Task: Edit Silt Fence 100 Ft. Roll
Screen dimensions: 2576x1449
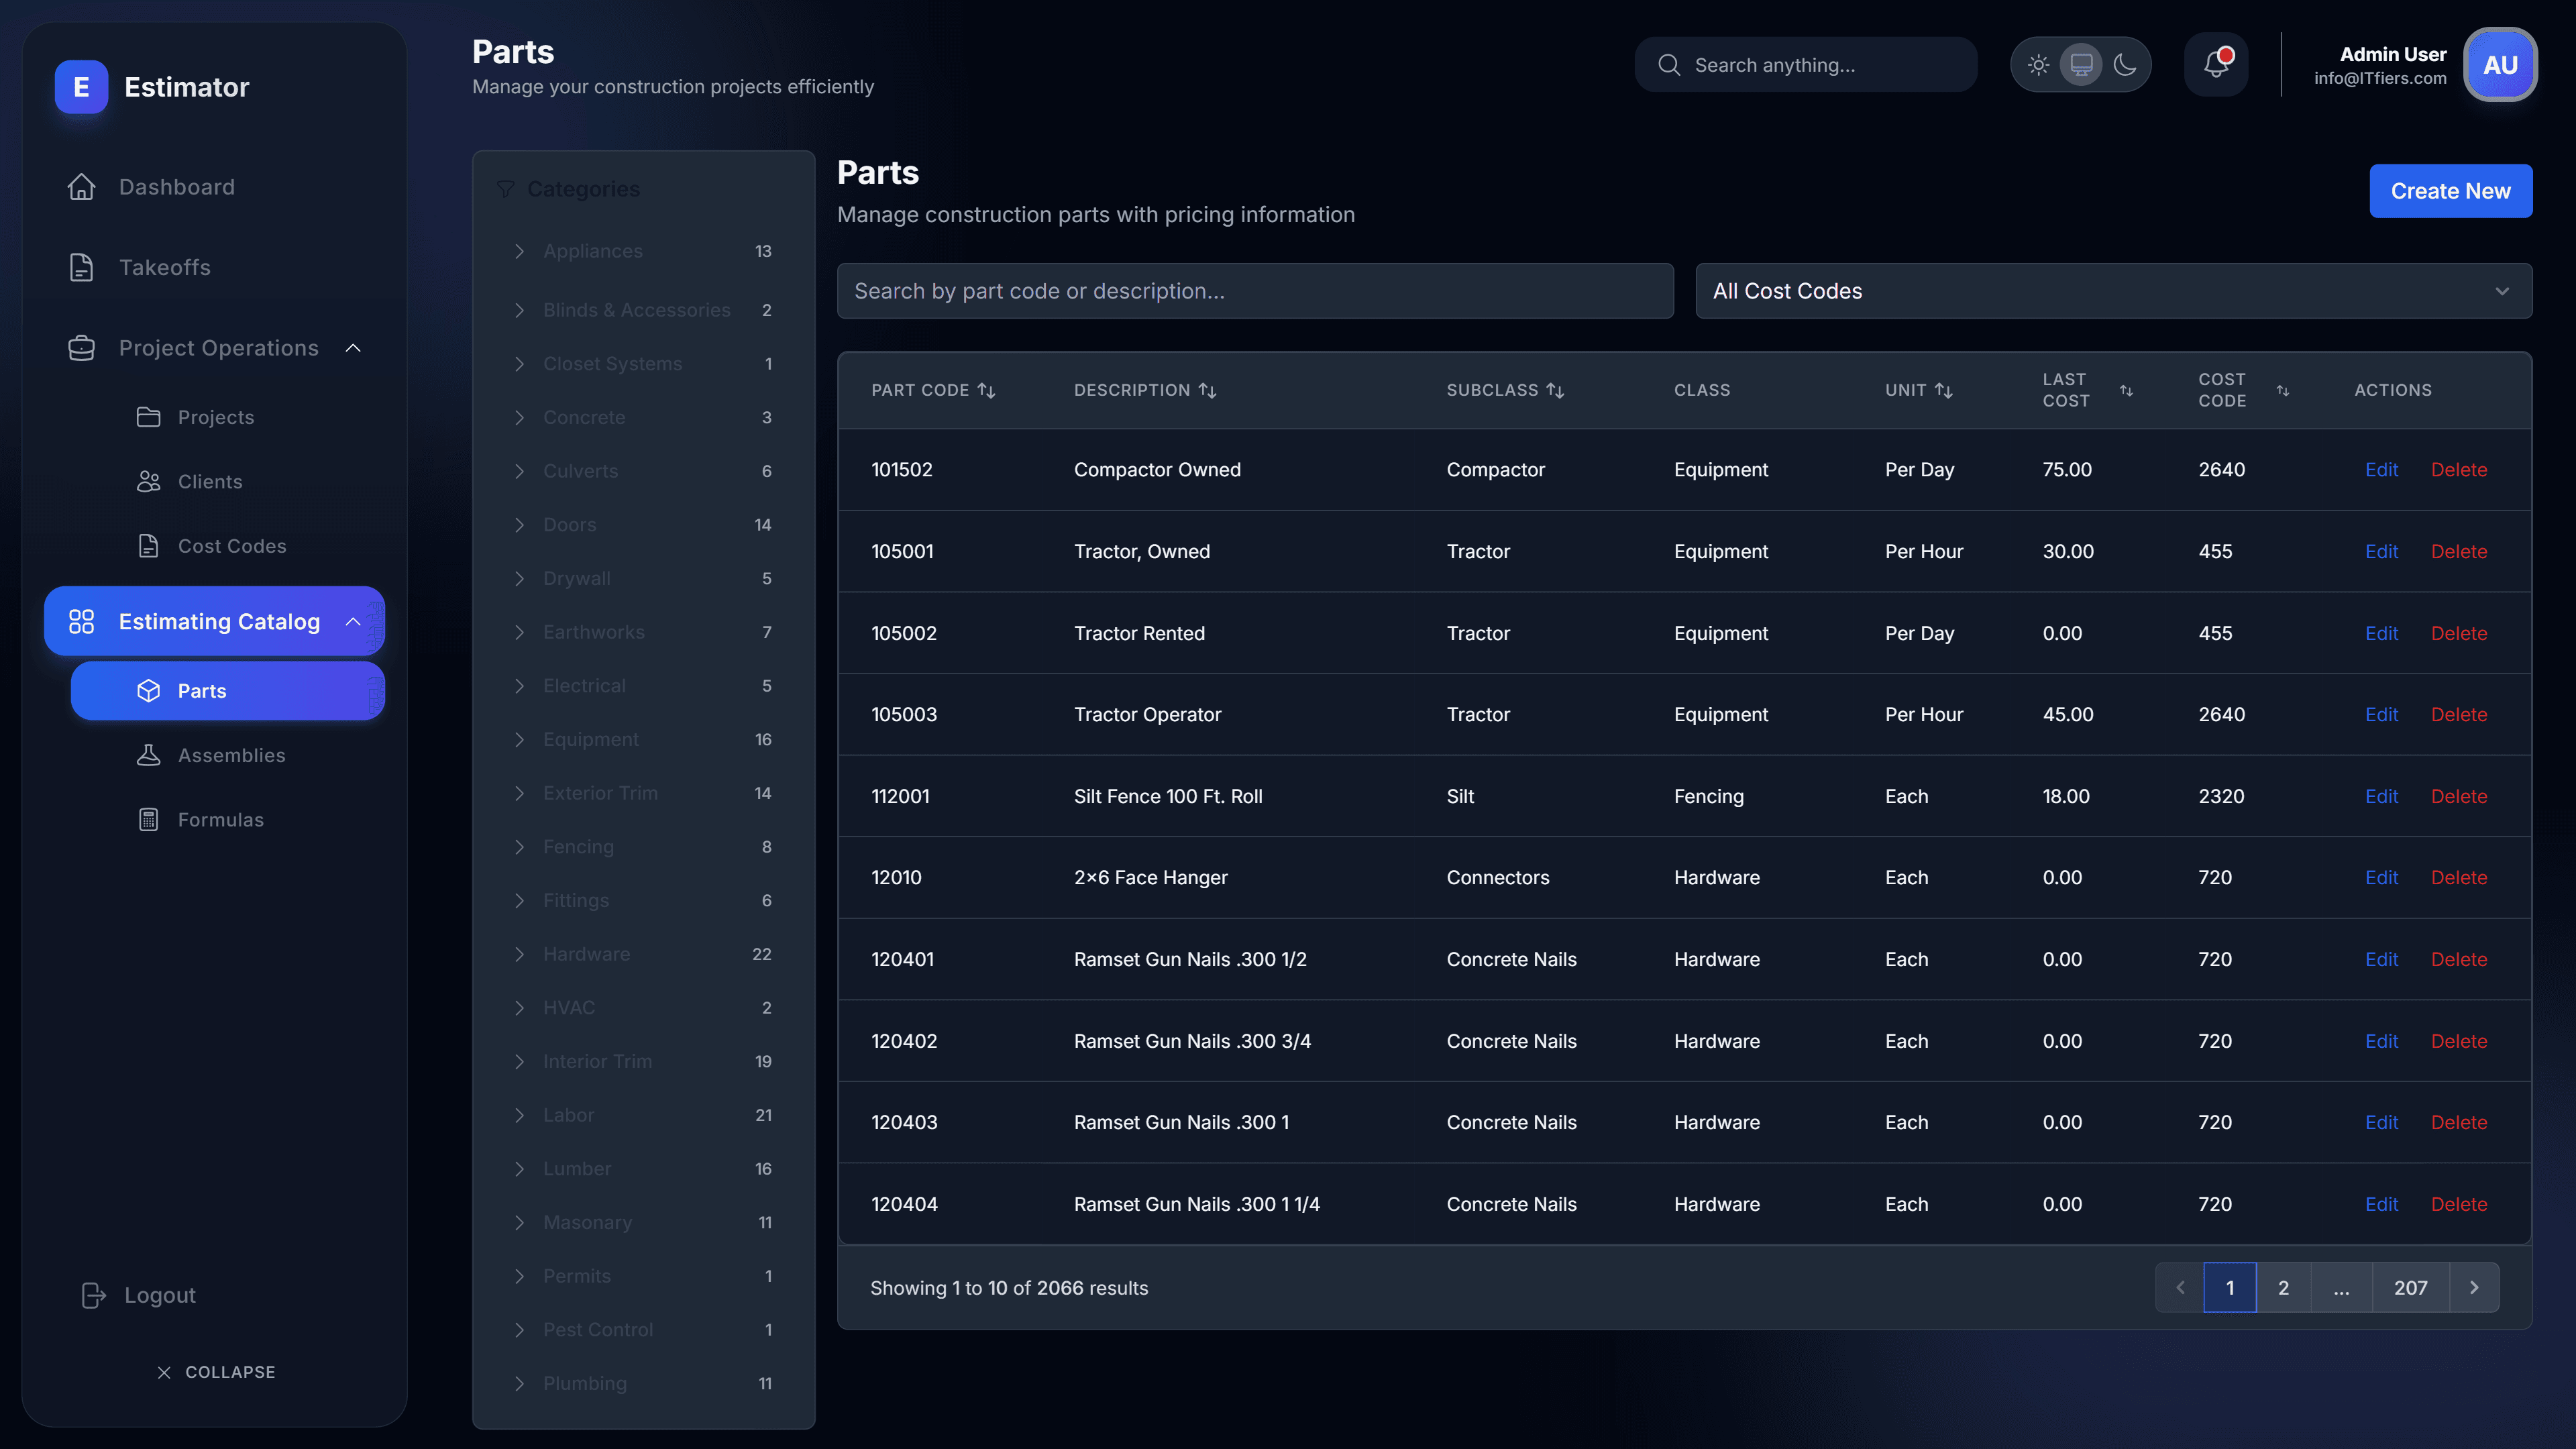Action: point(2381,796)
